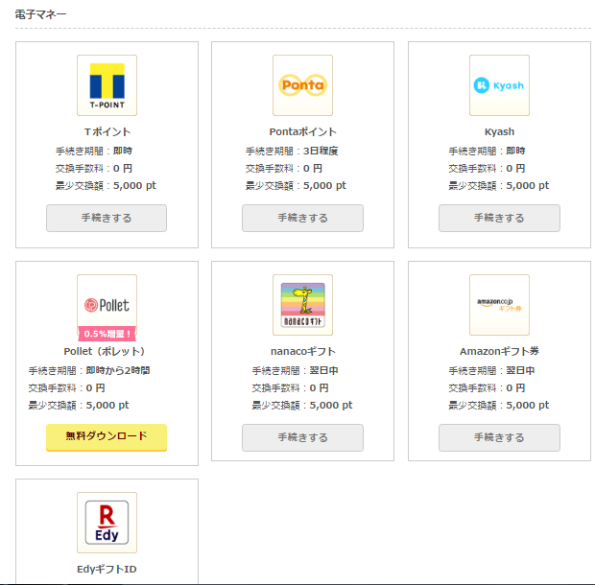Click 手続き期間：即時 on Tポイント card

point(94,151)
